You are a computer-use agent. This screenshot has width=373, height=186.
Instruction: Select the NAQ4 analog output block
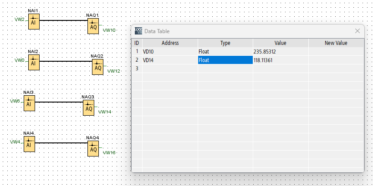tap(93, 148)
